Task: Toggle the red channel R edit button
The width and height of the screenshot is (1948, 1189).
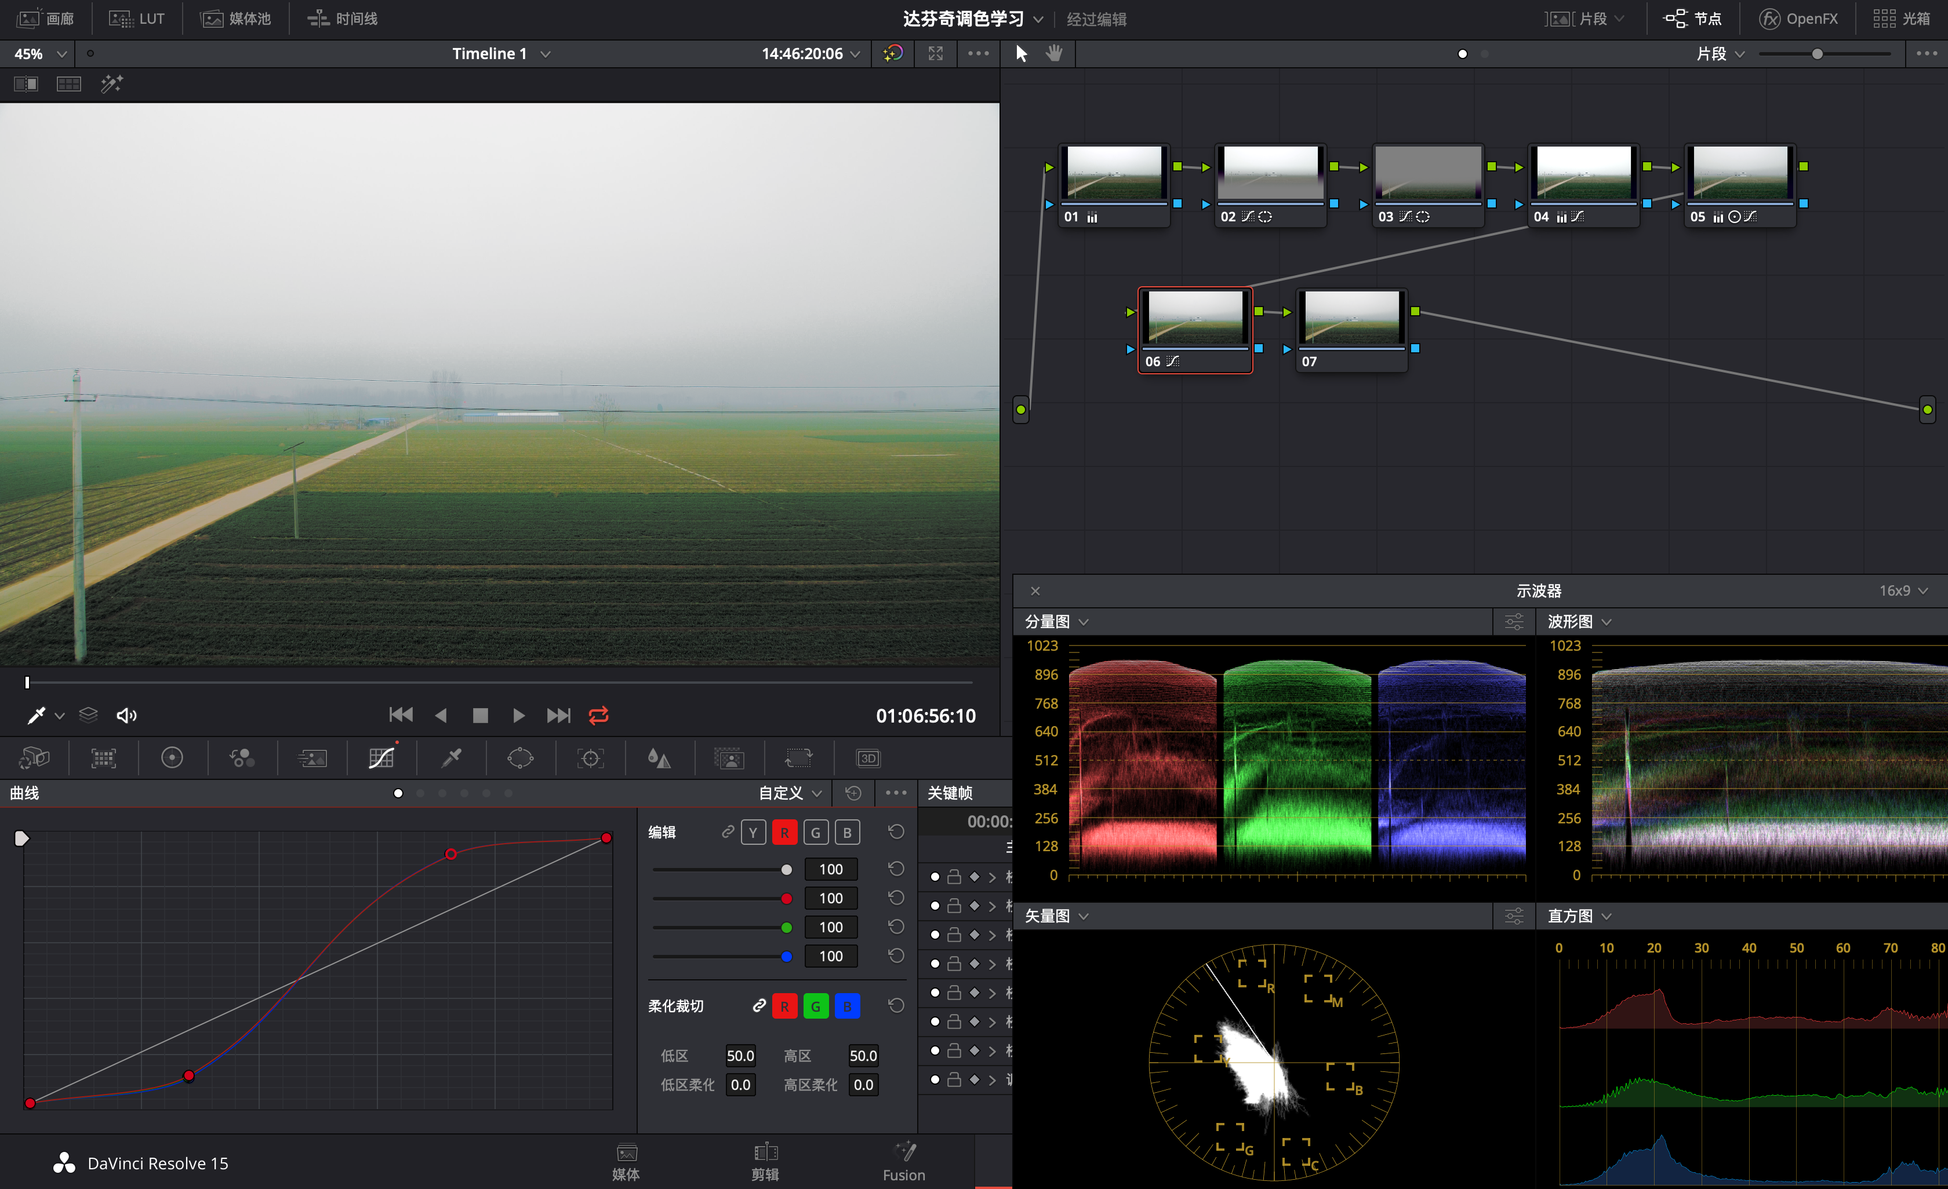Action: click(x=784, y=833)
